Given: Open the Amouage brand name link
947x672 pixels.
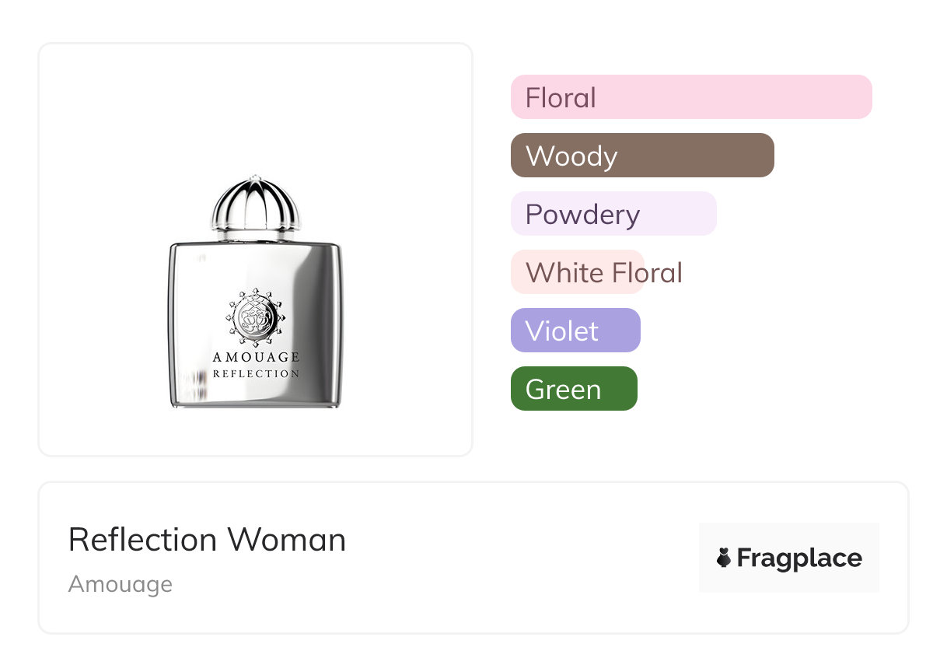Looking at the screenshot, I should point(121,584).
